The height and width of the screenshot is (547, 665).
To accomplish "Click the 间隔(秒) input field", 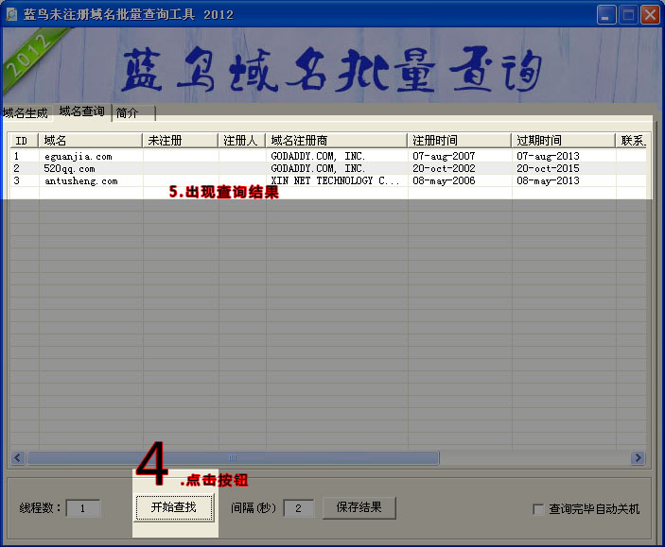I will point(298,508).
